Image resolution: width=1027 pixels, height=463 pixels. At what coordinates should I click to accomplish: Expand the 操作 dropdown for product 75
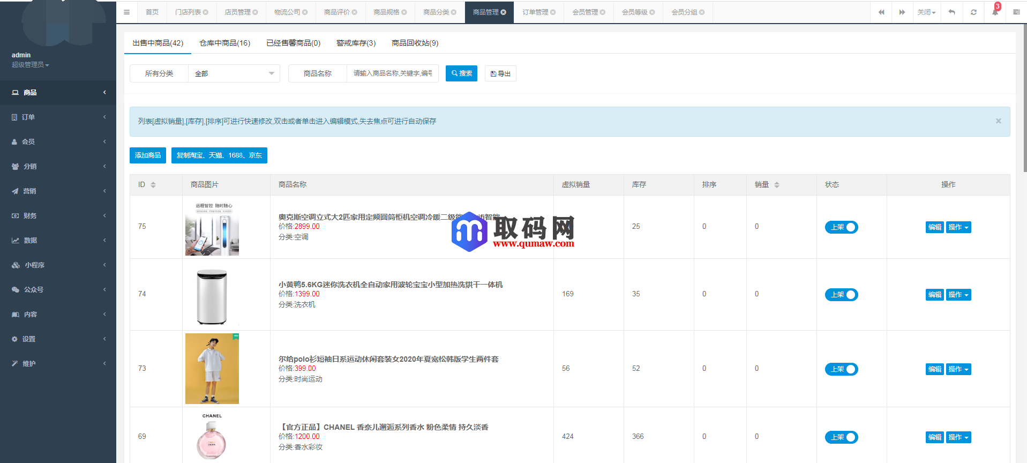(x=958, y=227)
